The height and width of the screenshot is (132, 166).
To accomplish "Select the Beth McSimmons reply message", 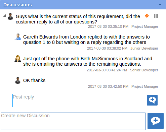I will click(x=88, y=61).
